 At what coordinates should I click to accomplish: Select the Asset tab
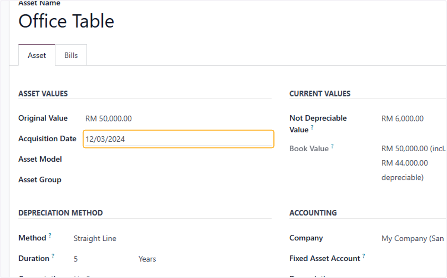[x=37, y=55]
